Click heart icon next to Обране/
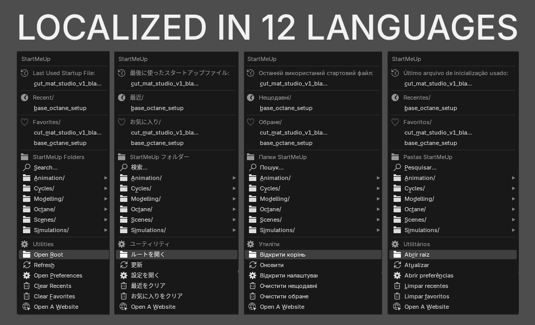The height and width of the screenshot is (325, 535). click(251, 122)
